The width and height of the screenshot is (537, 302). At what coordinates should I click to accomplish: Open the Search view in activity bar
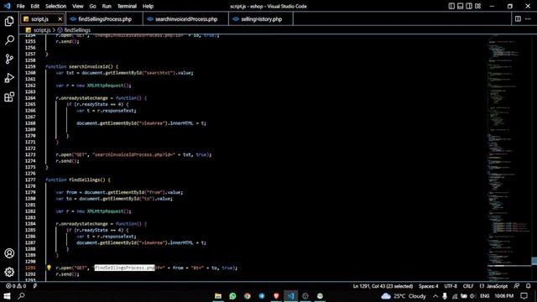click(x=9, y=40)
